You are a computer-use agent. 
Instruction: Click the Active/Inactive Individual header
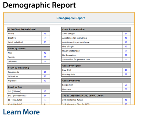point(22,29)
